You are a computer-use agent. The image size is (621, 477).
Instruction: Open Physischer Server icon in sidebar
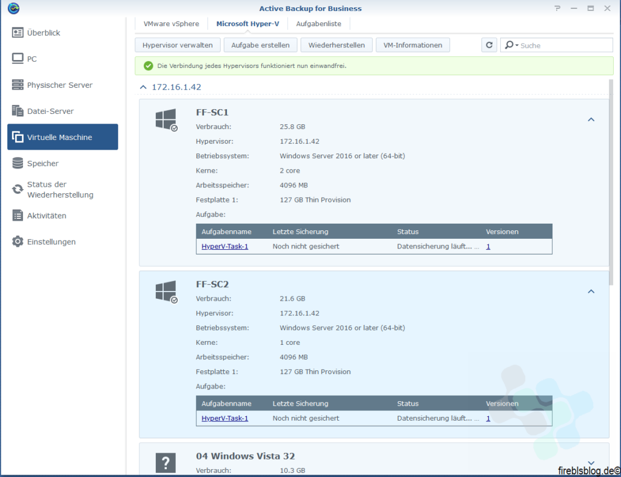click(x=18, y=85)
